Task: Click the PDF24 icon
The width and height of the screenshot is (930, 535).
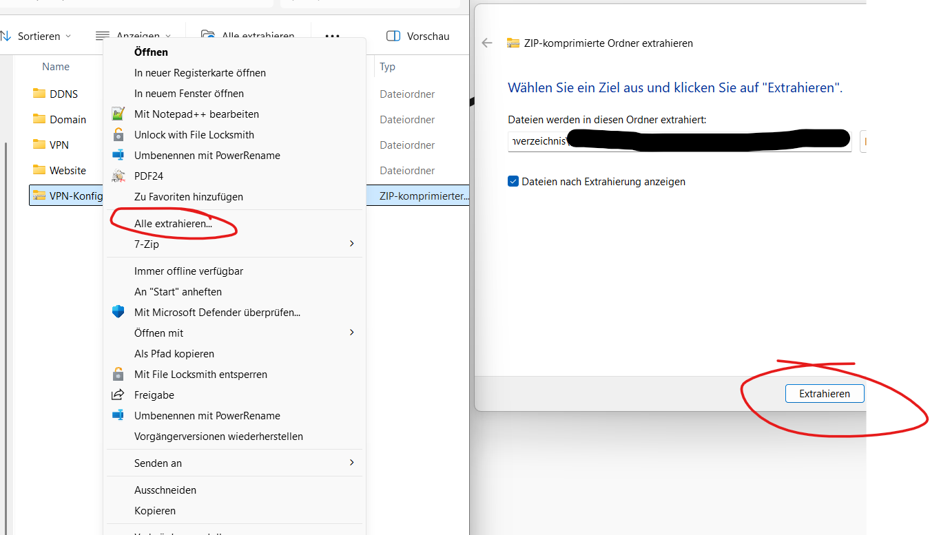Action: [x=118, y=176]
